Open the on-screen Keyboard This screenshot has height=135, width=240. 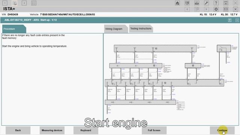point(86,130)
